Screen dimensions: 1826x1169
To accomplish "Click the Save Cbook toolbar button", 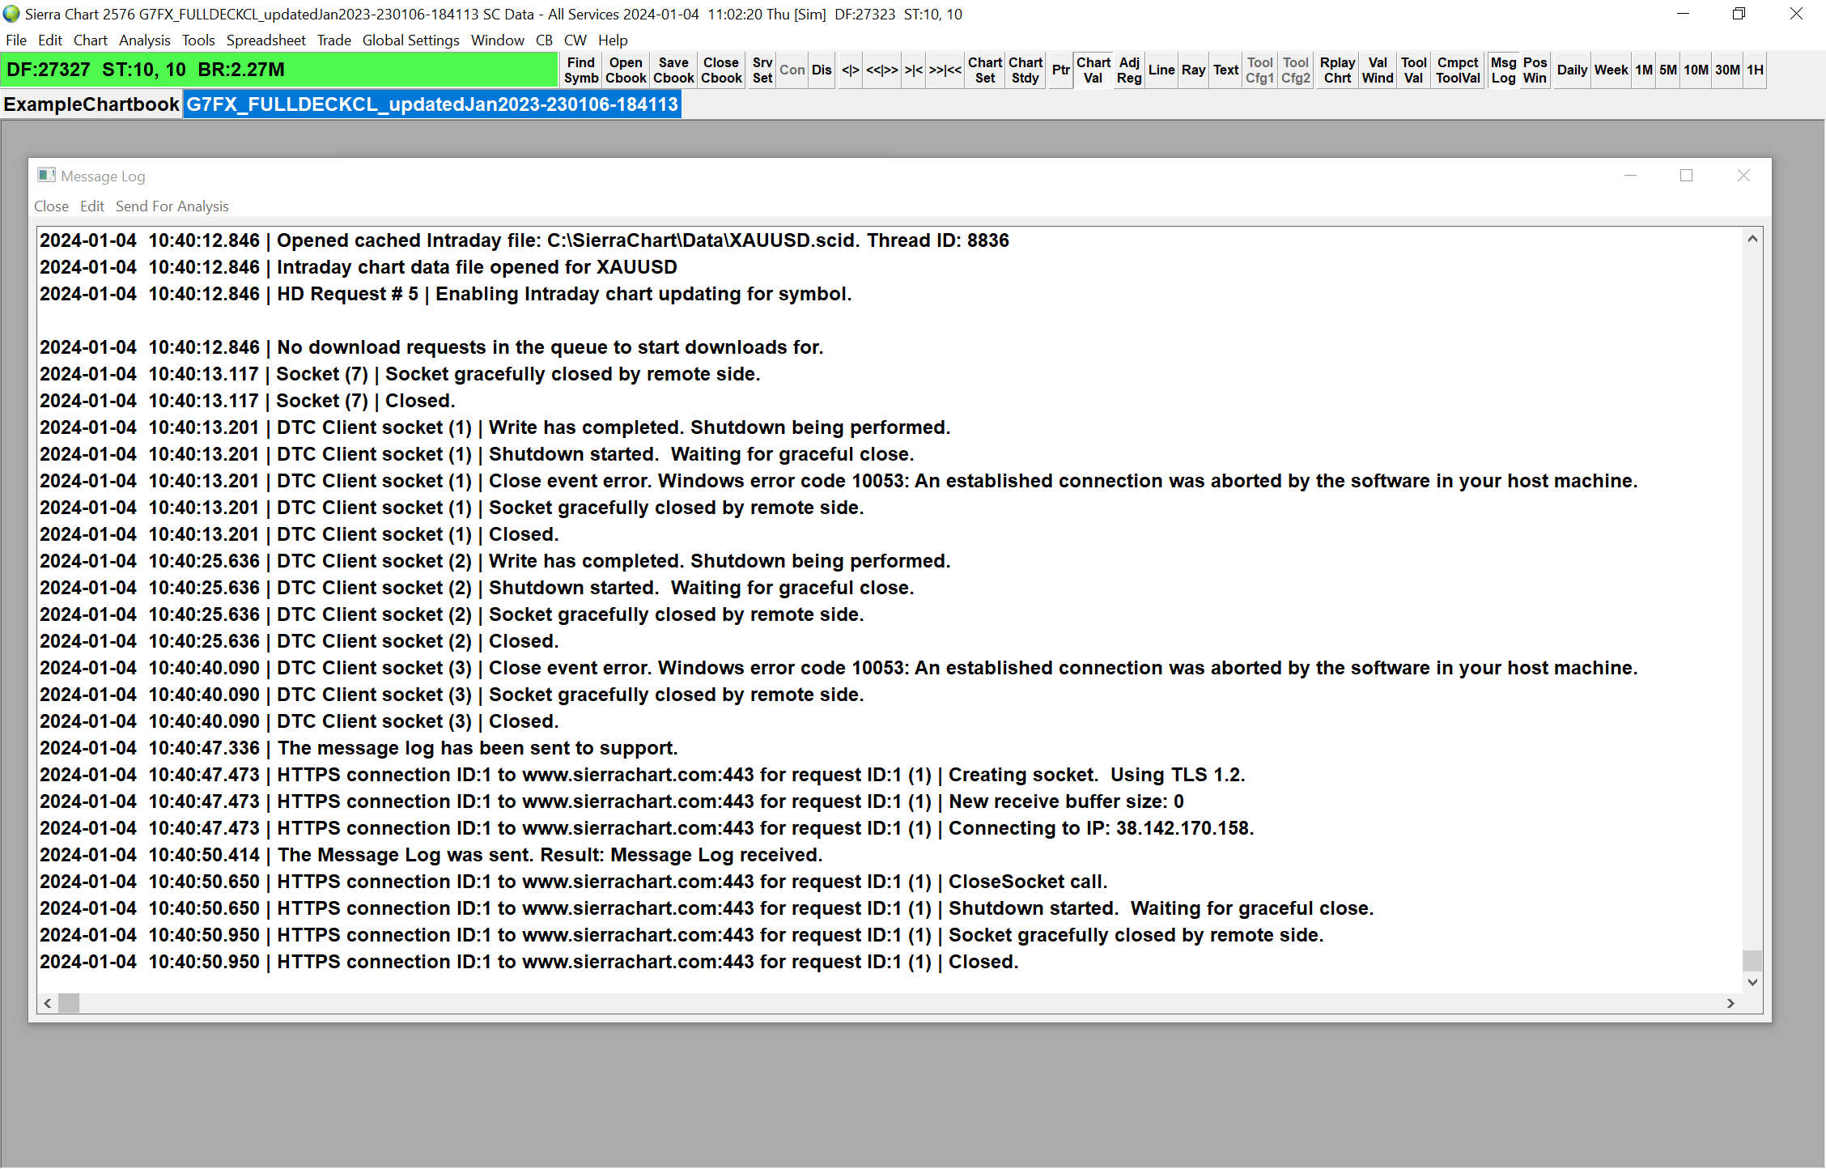I will click(673, 70).
